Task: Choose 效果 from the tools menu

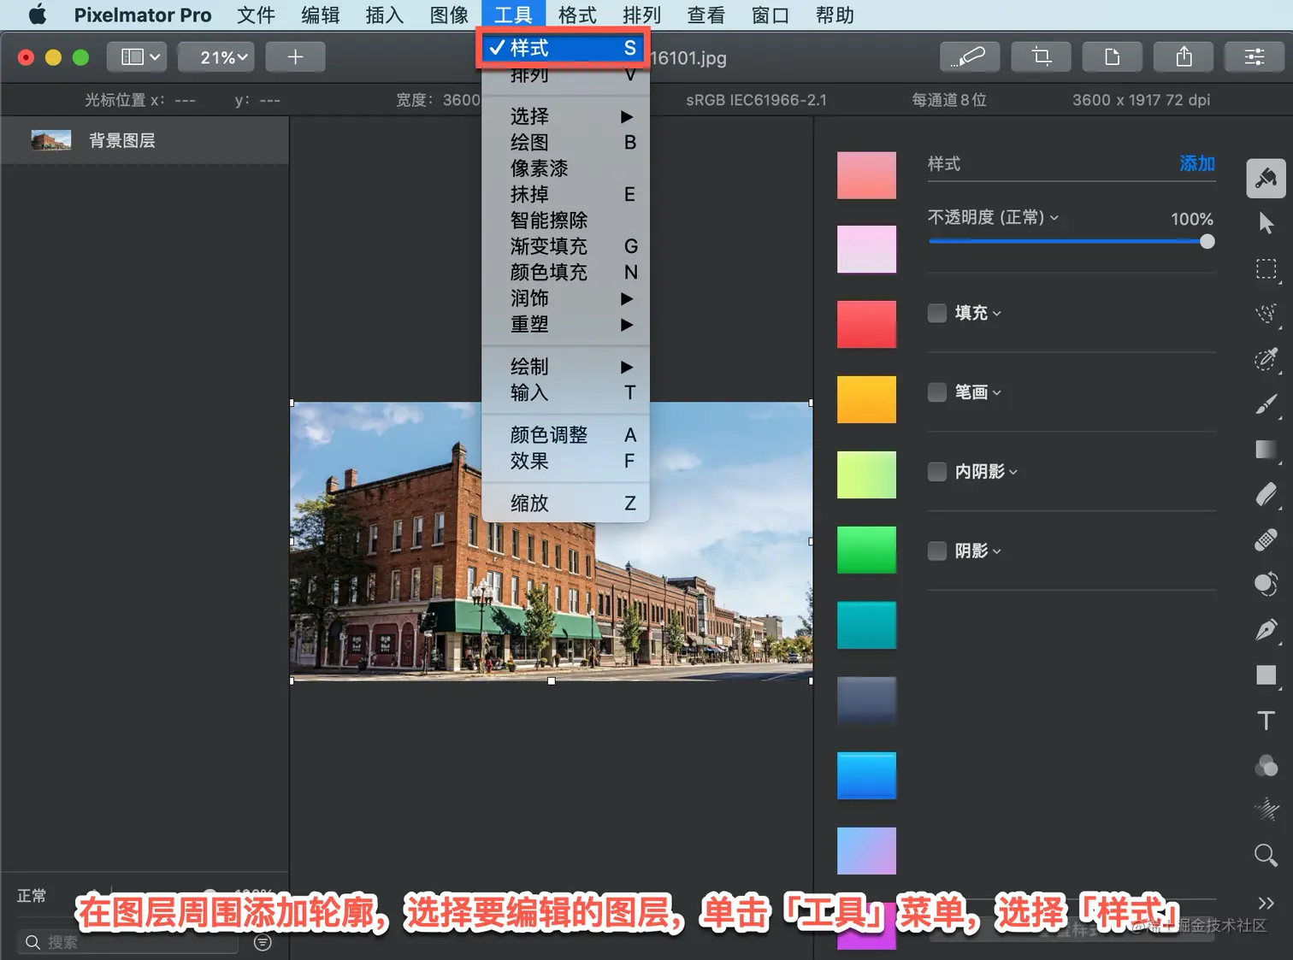Action: tap(565, 462)
